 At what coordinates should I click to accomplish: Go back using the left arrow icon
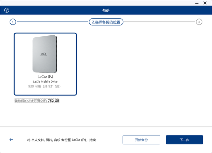pos(11,140)
